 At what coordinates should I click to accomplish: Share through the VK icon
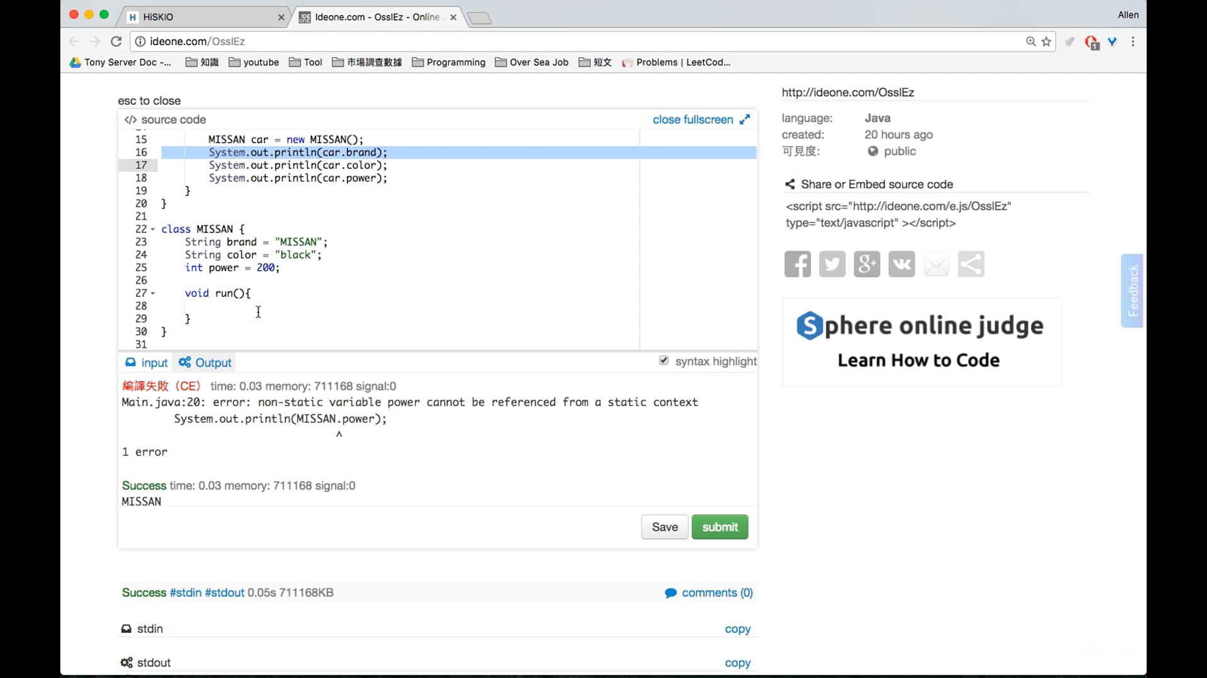tap(901, 264)
